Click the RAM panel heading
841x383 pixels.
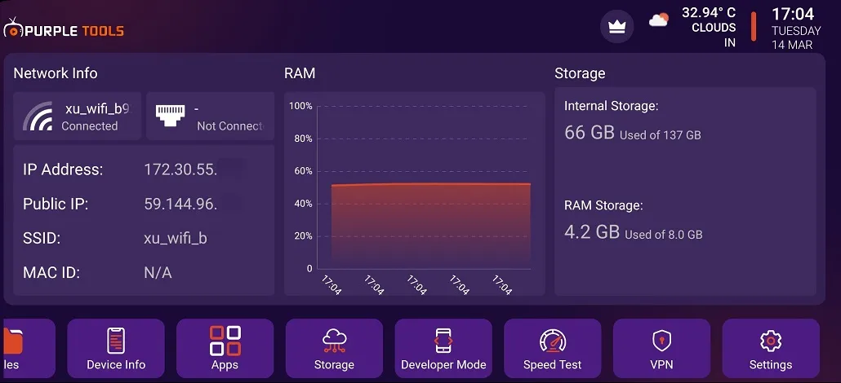point(300,73)
